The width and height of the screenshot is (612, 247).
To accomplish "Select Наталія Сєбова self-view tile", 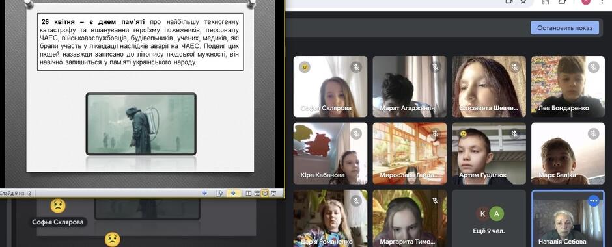I will click(568, 218).
